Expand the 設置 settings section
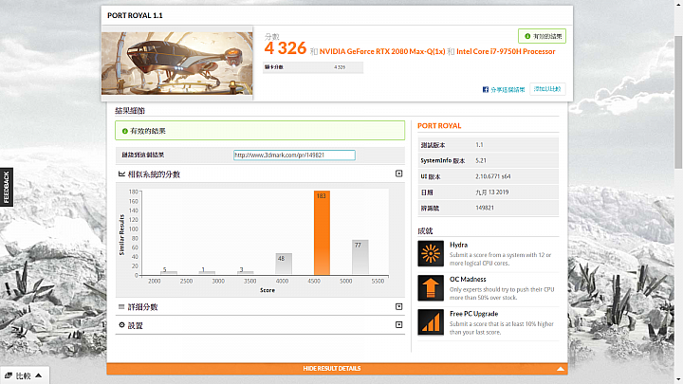Viewport: 683px width, 384px height. (x=398, y=325)
